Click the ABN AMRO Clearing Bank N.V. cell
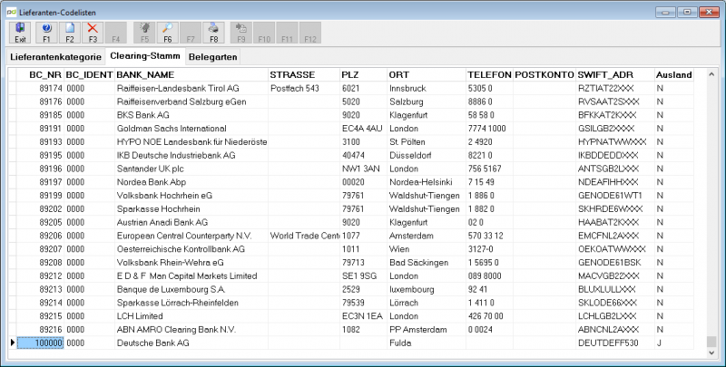The width and height of the screenshot is (726, 367). pos(191,330)
